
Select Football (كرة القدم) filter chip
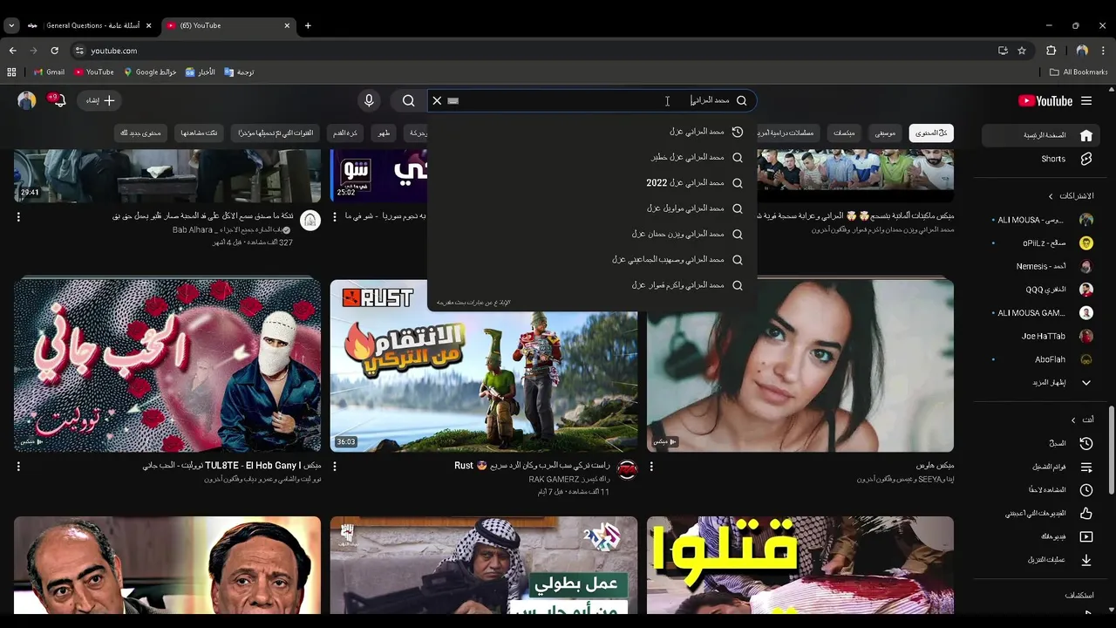coord(345,133)
